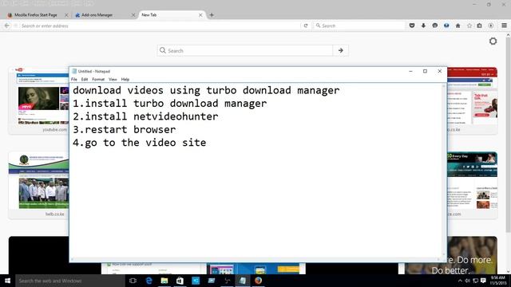The image size is (511, 287).
Task: Click line '3.restart browser' in Notepad
Action: pyautogui.click(x=125, y=129)
